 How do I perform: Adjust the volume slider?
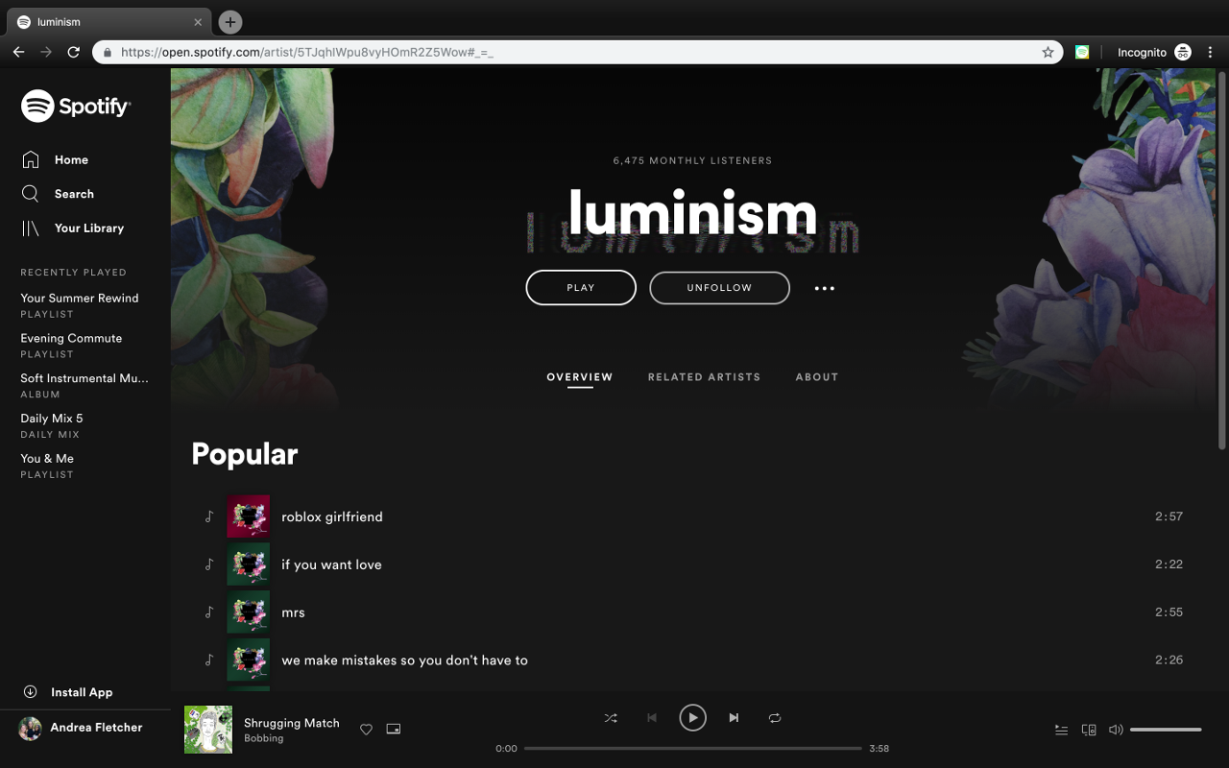click(x=1166, y=730)
